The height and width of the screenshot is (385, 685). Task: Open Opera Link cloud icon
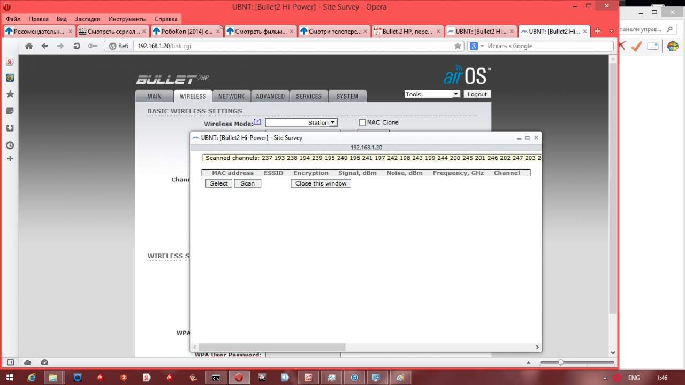point(27,363)
